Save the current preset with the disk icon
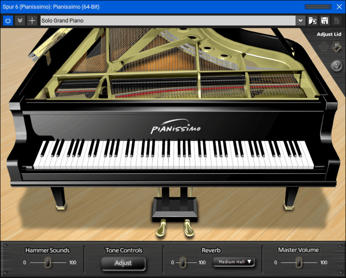 click(x=324, y=20)
